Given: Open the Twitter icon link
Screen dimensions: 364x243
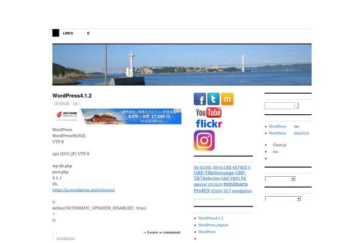Looking at the screenshot, I should (214, 99).
